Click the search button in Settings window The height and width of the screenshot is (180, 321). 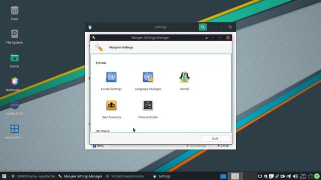pyautogui.click(x=203, y=27)
